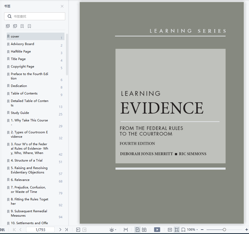This screenshot has width=249, height=234.
Task: Open '3. Four W's of the Federal Rules' bookmark
Action: 35,149
